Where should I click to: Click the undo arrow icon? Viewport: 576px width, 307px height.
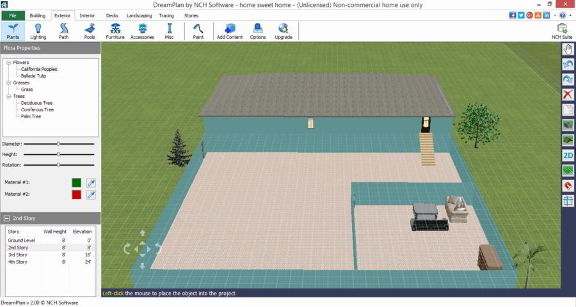(x=568, y=64)
